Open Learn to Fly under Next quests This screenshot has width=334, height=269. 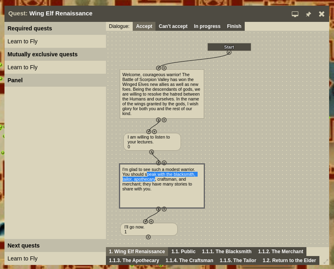point(22,258)
